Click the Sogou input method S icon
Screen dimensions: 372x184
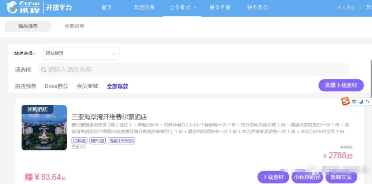pyautogui.click(x=345, y=101)
